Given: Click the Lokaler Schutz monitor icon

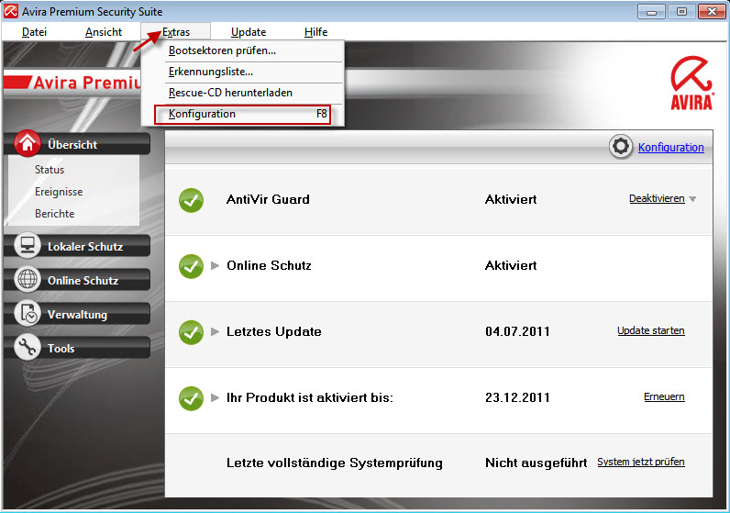Looking at the screenshot, I should pos(28,245).
